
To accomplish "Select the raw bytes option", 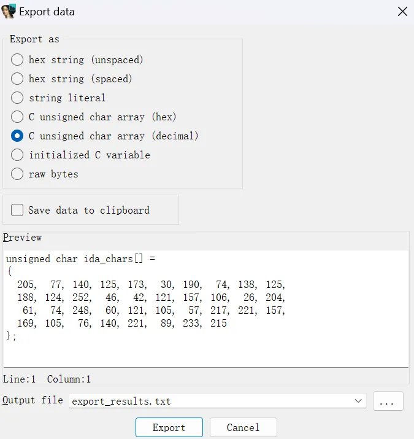I will 18,174.
